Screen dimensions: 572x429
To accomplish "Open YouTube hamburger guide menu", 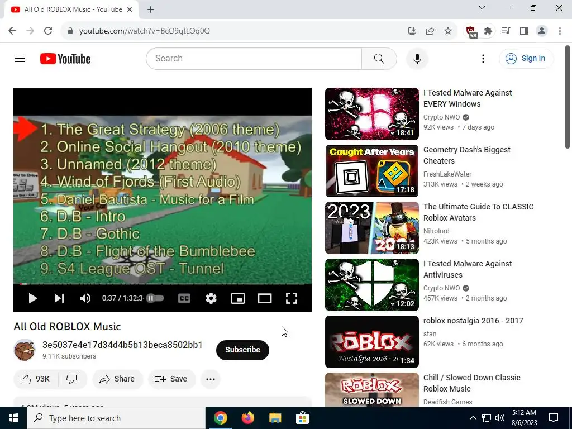I will pos(20,58).
